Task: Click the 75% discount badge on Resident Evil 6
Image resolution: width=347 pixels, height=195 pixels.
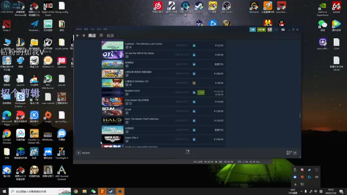Action: [201, 92]
